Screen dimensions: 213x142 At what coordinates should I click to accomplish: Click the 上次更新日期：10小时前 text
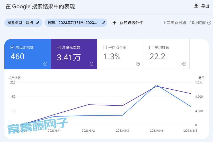(184, 23)
